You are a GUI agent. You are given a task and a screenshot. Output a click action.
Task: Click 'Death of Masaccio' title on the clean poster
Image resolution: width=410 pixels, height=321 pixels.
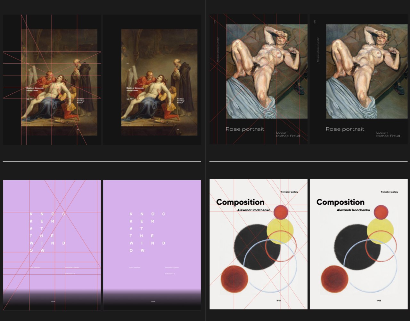(135, 88)
